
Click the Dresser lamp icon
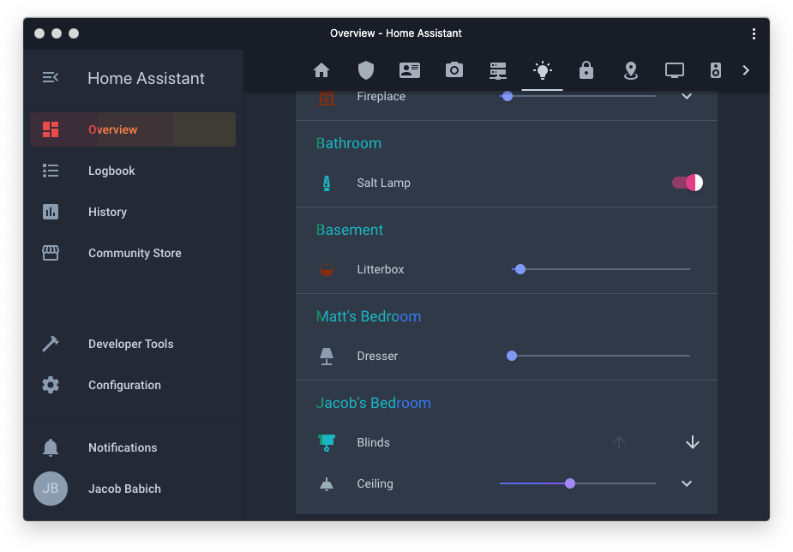pos(327,357)
